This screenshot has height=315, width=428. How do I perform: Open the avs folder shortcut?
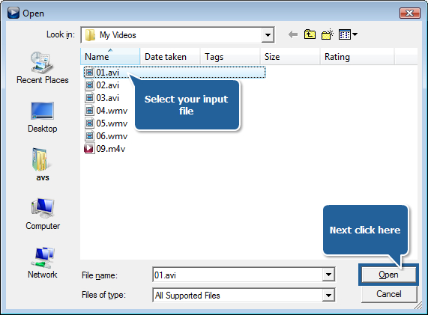[42, 165]
